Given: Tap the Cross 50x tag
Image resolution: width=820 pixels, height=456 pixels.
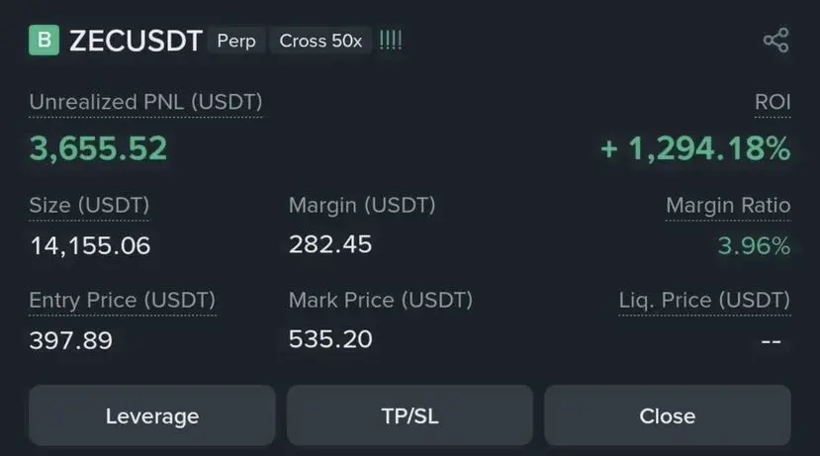Looking at the screenshot, I should click(320, 41).
